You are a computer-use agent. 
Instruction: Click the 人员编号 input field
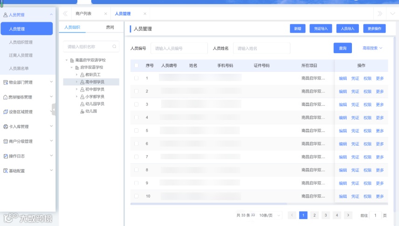pyautogui.click(x=179, y=48)
